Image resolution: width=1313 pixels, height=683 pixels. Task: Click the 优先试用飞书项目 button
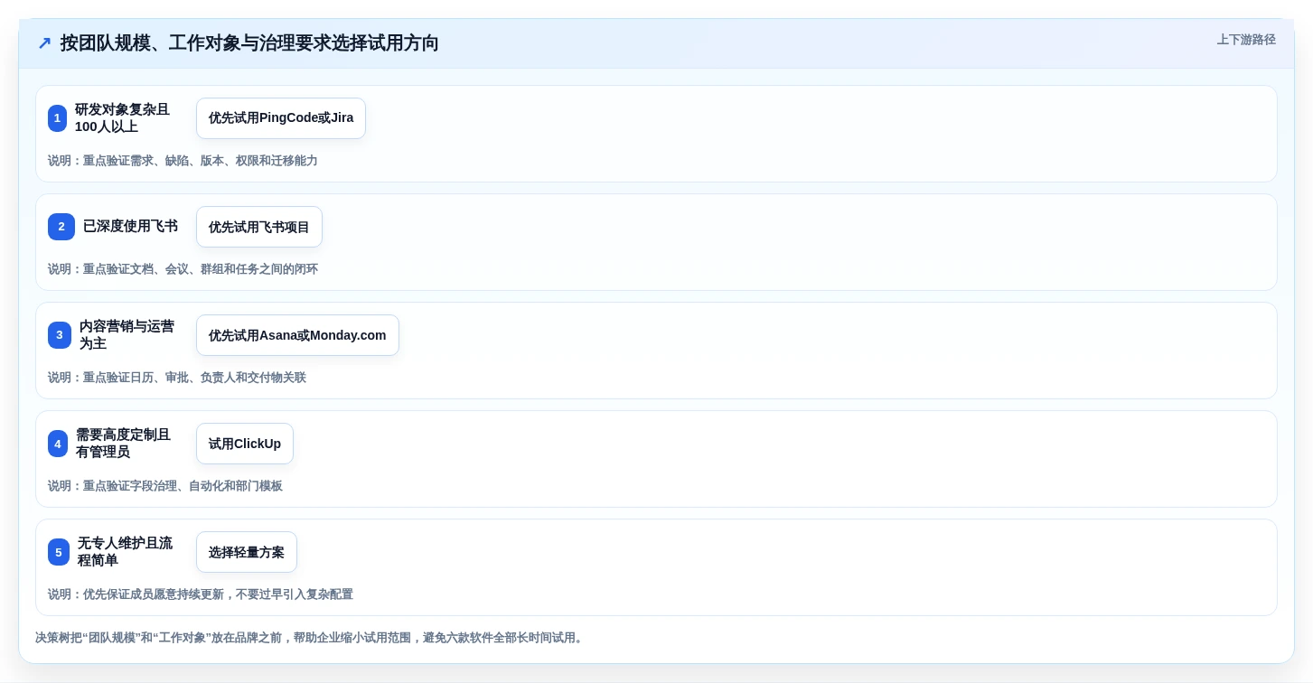click(x=259, y=227)
